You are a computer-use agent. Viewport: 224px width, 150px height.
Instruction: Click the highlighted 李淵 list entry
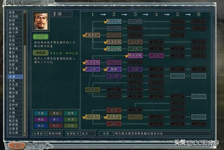(15, 77)
